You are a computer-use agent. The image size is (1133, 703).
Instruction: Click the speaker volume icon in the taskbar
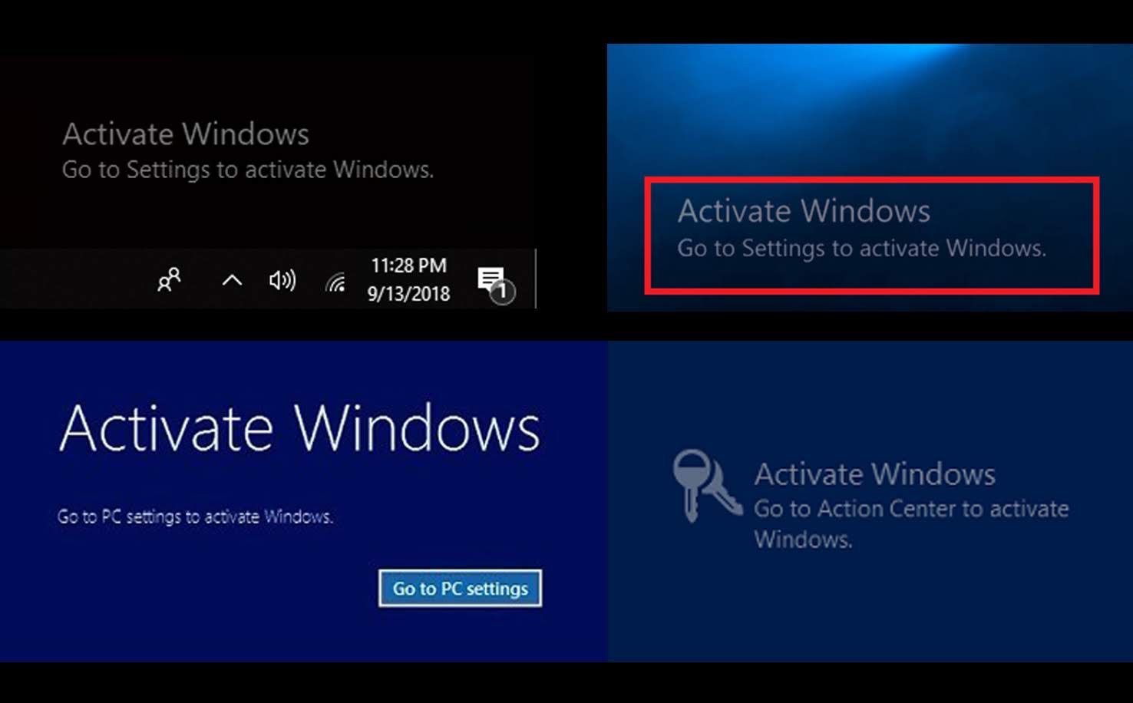pos(281,280)
